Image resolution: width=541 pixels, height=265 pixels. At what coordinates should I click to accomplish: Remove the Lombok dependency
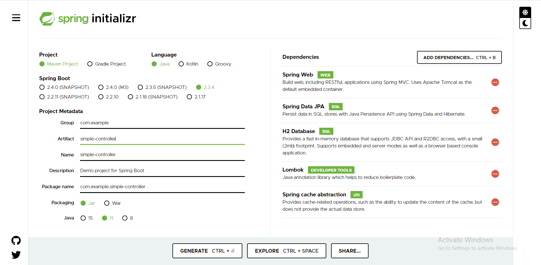(x=495, y=174)
